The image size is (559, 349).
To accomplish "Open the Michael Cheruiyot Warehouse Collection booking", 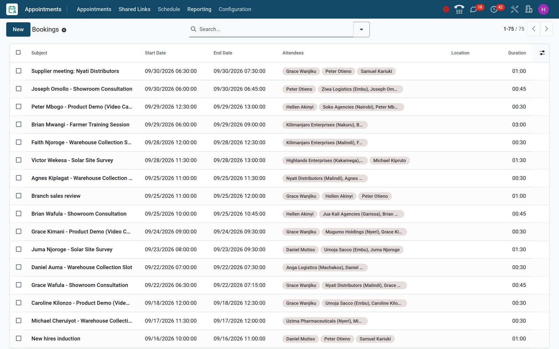I will coord(82,321).
